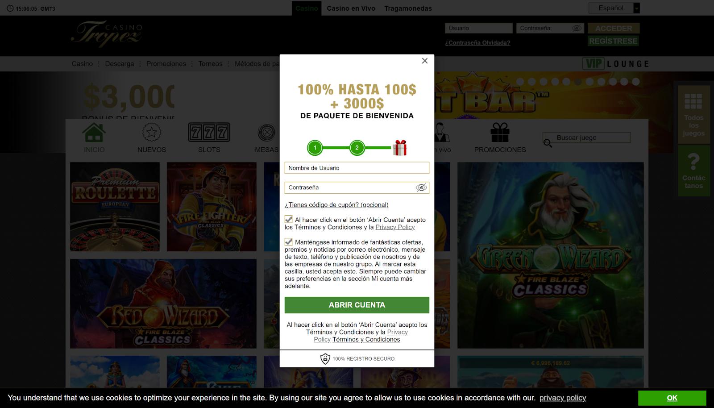Click the red gift icon after step 2

[x=400, y=148]
